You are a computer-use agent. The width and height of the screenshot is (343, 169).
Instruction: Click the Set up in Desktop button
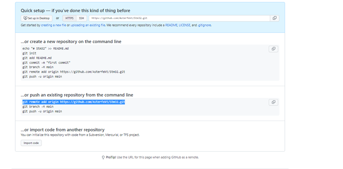point(36,18)
